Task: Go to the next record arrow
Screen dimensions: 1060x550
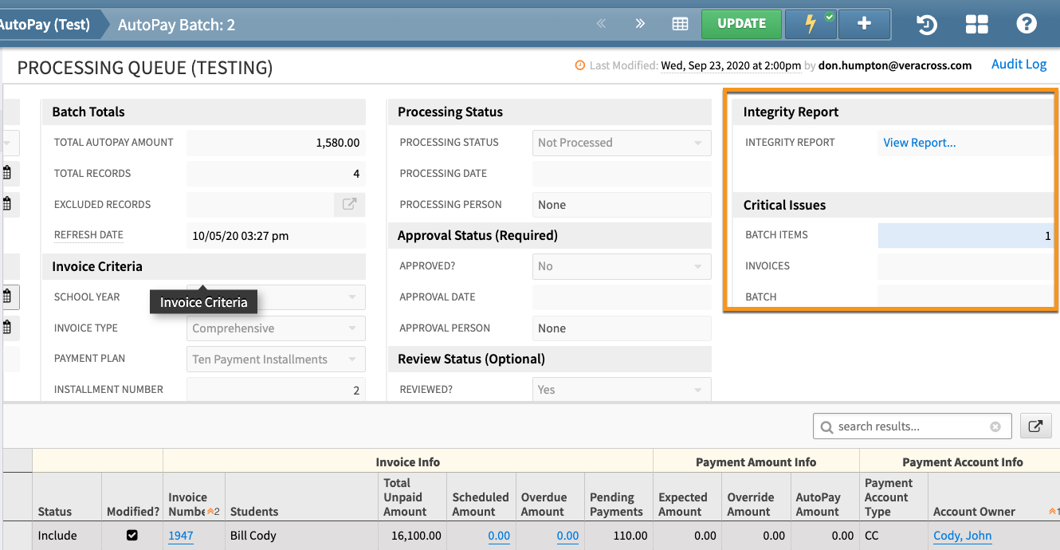Action: 640,24
